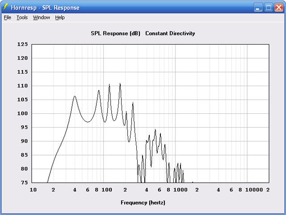Click the 1000 Hz x-axis label

[x=181, y=190]
